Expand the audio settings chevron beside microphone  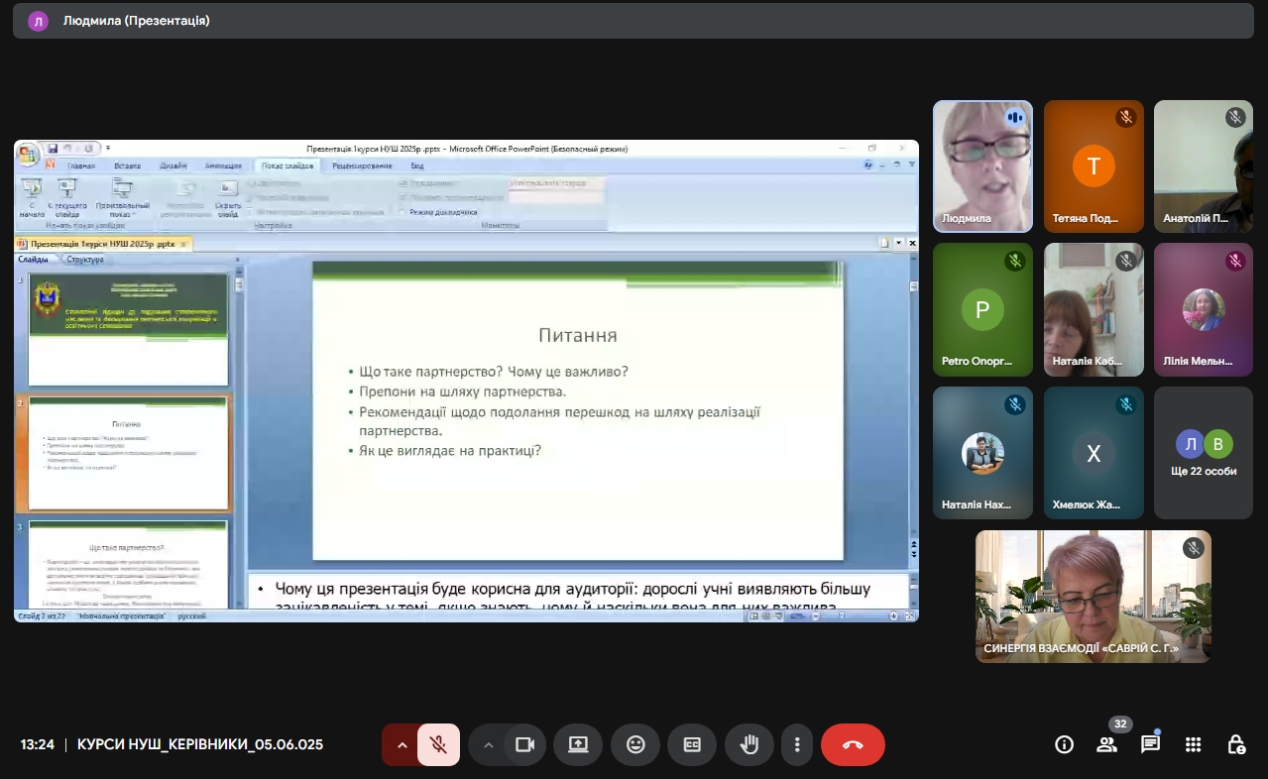point(402,744)
